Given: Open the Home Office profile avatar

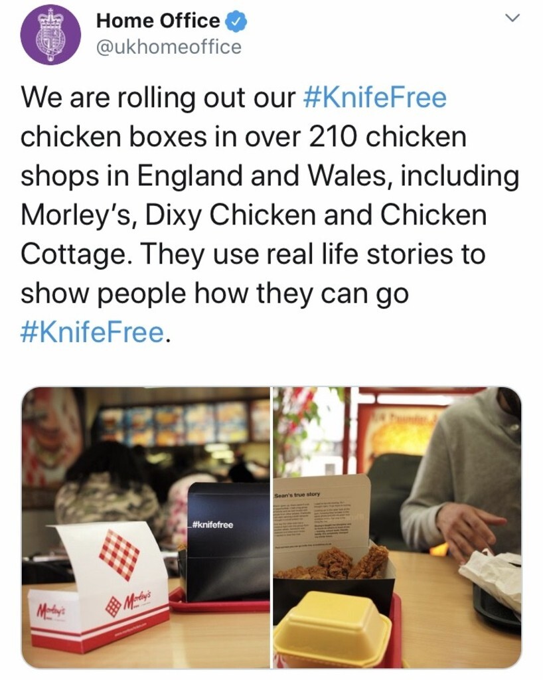Looking at the screenshot, I should pos(50,35).
